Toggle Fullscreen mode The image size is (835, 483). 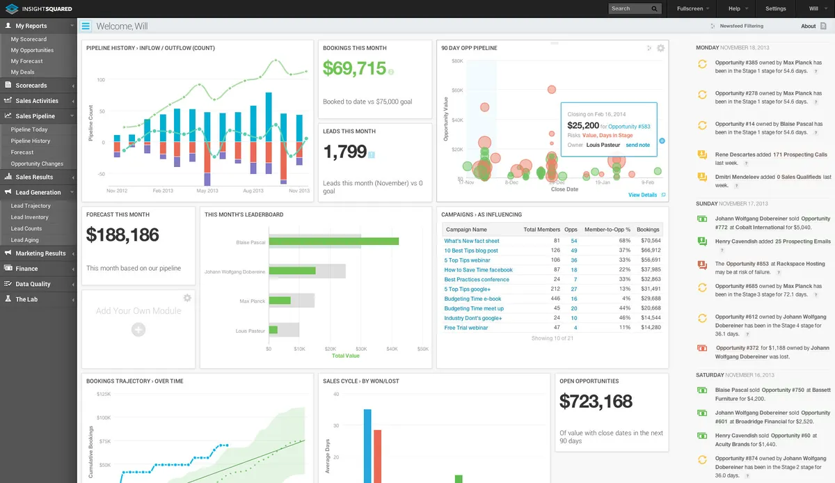690,8
